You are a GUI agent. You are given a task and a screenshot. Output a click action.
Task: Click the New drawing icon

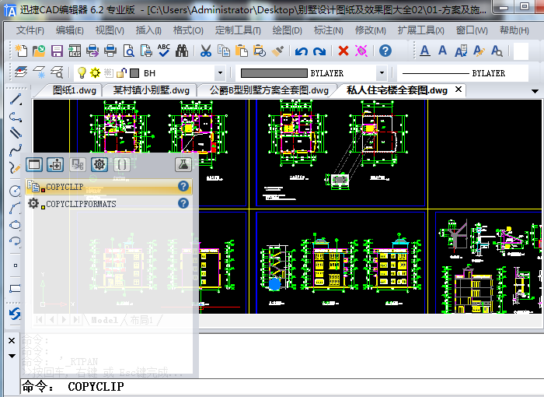click(x=21, y=51)
